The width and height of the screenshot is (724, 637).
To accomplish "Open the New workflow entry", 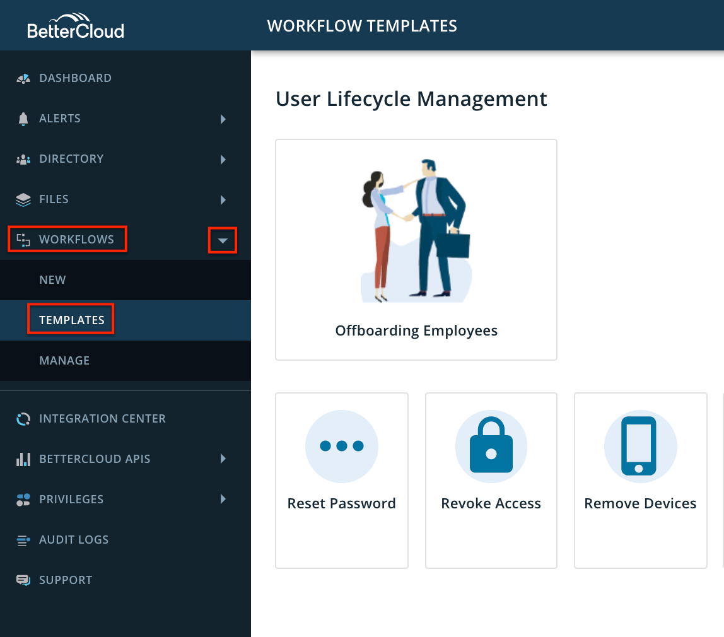I will point(52,279).
